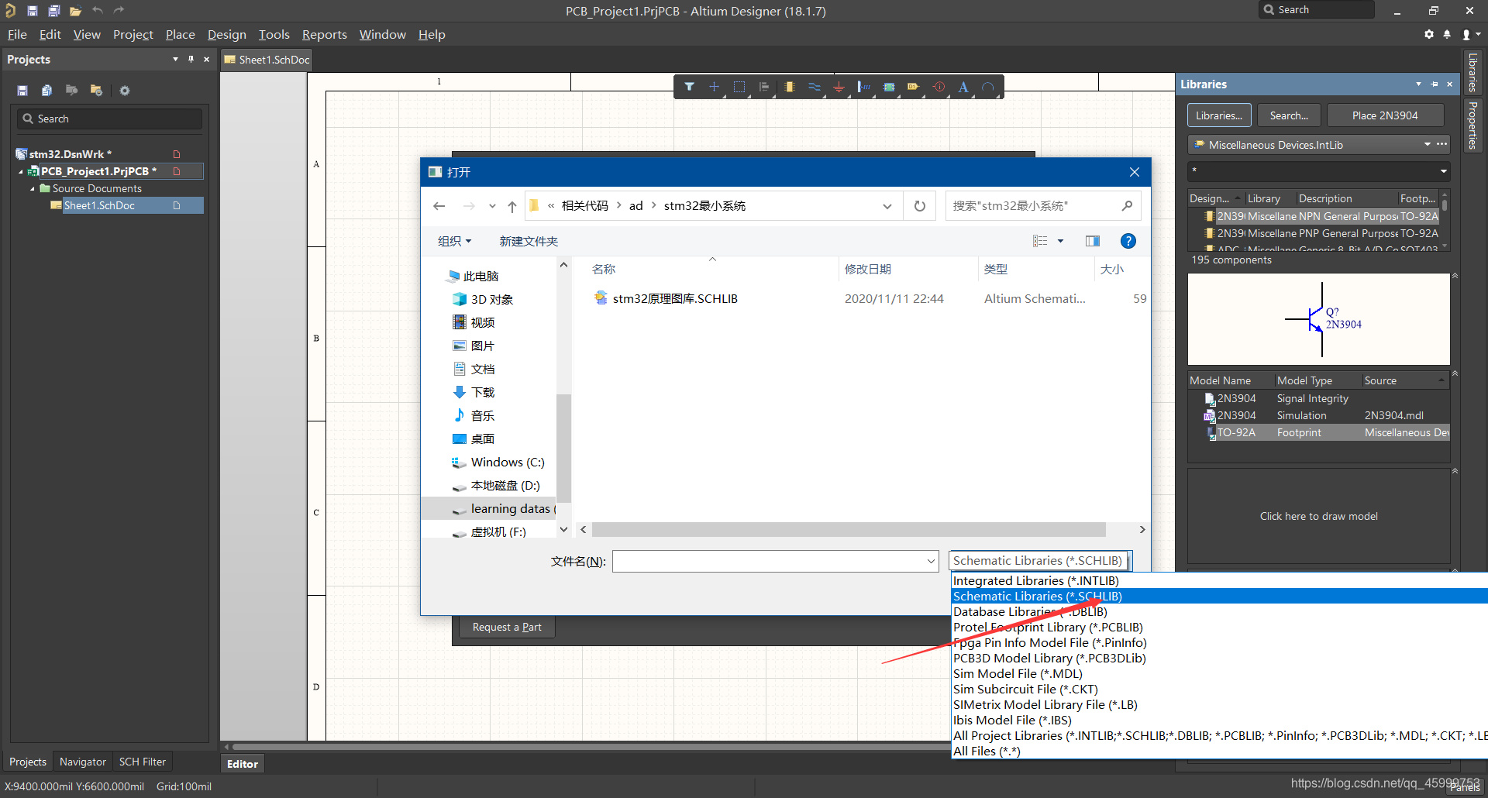Screen dimensions: 1488x798
Task: Click the selection filter funnel icon
Action: 689,87
